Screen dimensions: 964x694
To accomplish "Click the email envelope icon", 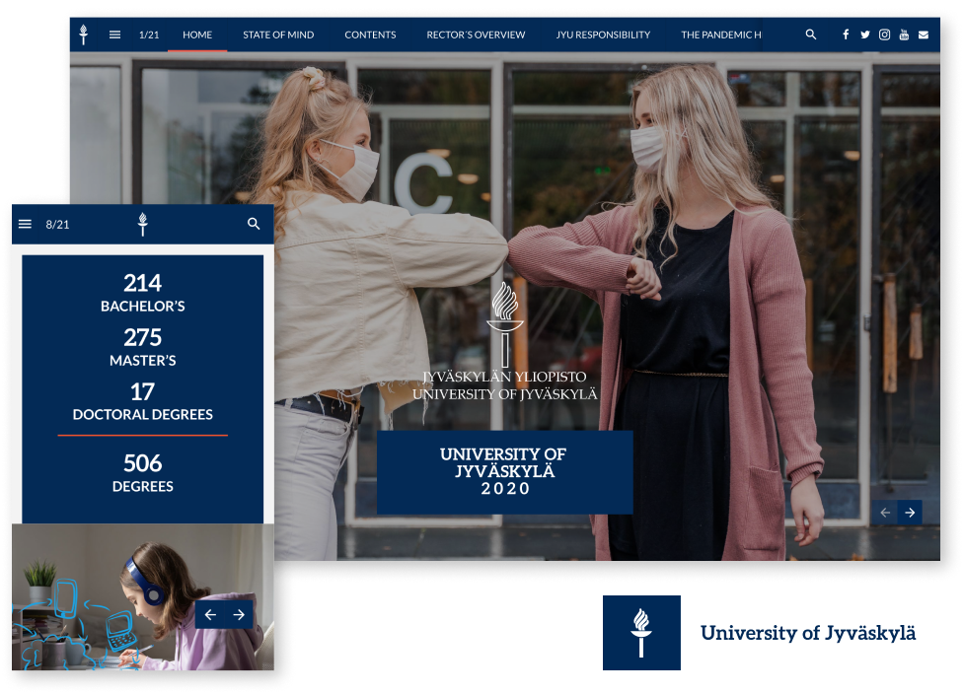I will pos(924,35).
